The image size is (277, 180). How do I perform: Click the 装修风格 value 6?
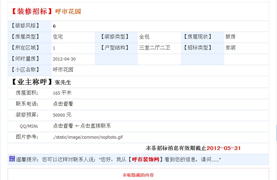(54, 26)
